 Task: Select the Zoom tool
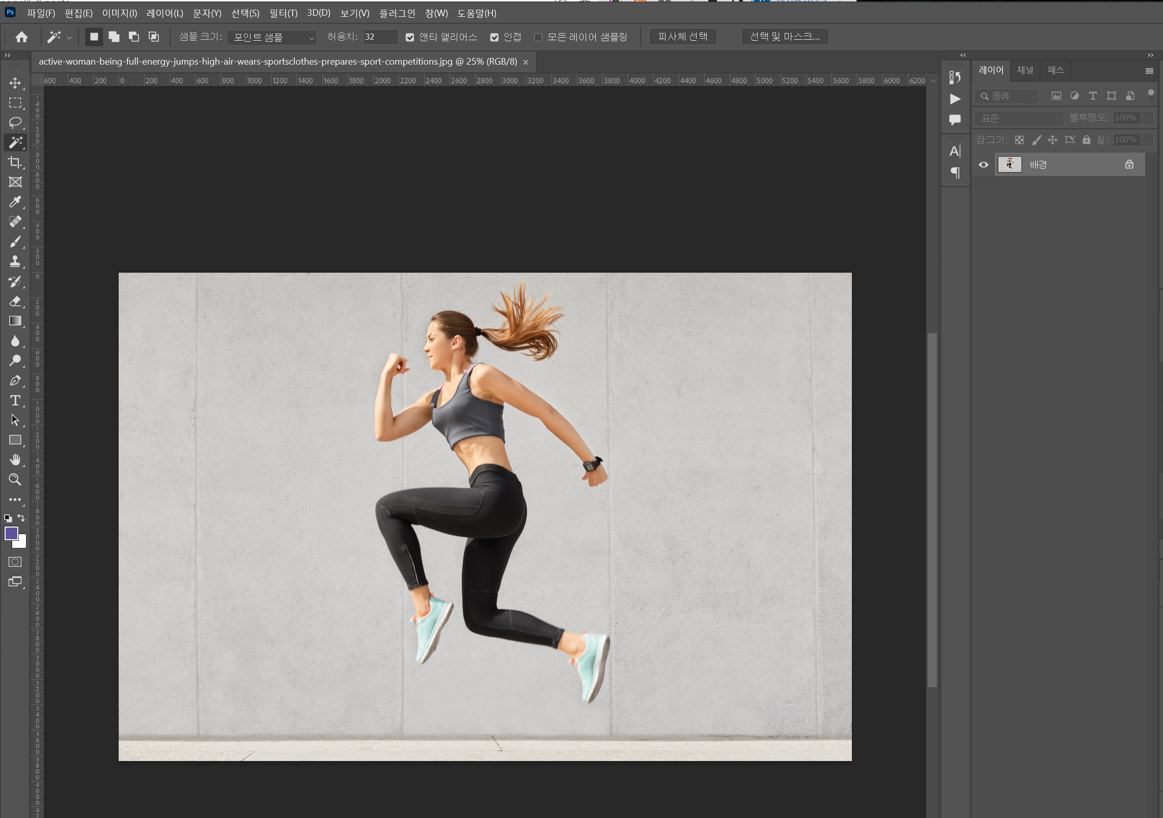pyautogui.click(x=15, y=480)
